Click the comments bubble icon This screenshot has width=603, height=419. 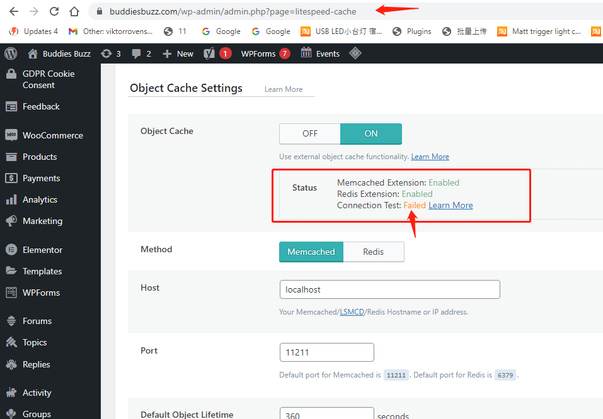pos(136,53)
